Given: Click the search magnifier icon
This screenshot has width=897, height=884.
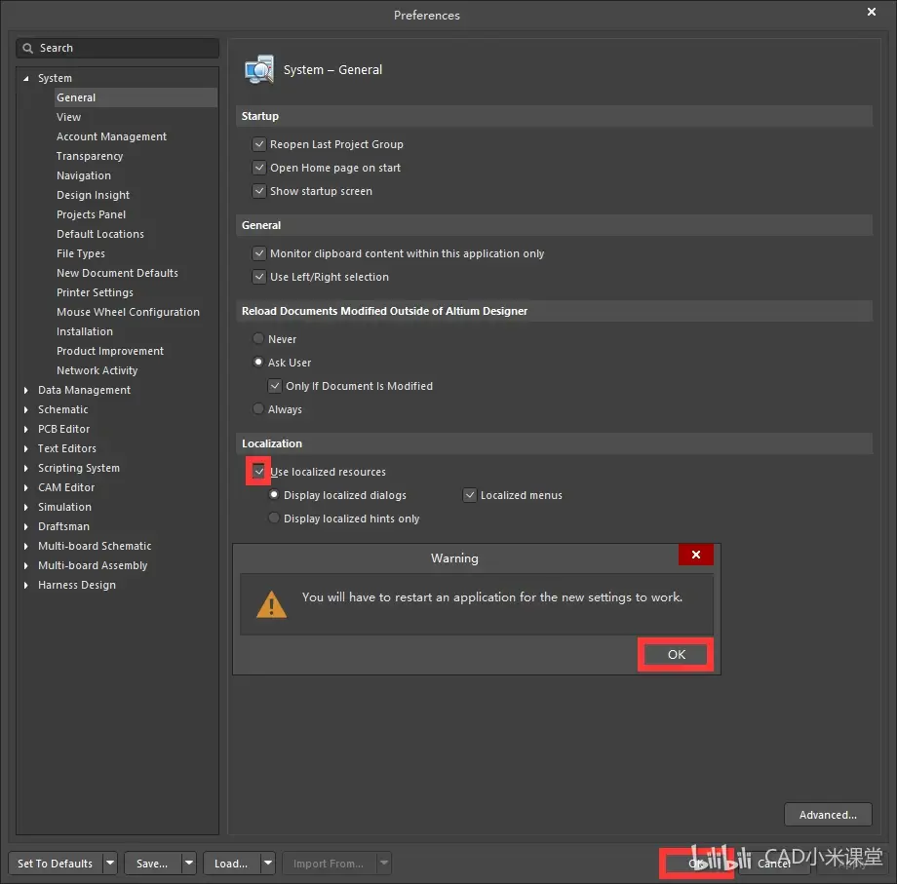Looking at the screenshot, I should [27, 48].
